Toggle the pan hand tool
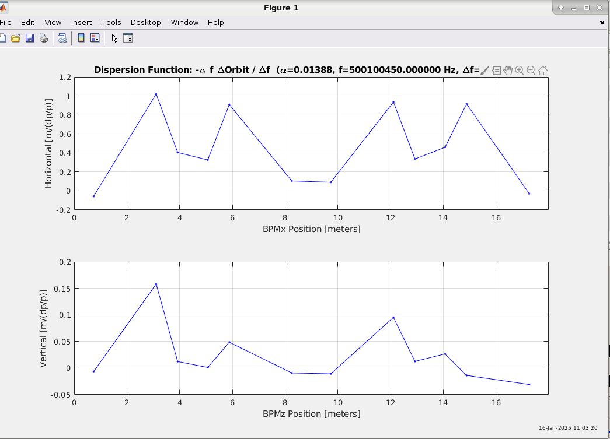The width and height of the screenshot is (610, 439). coord(508,71)
